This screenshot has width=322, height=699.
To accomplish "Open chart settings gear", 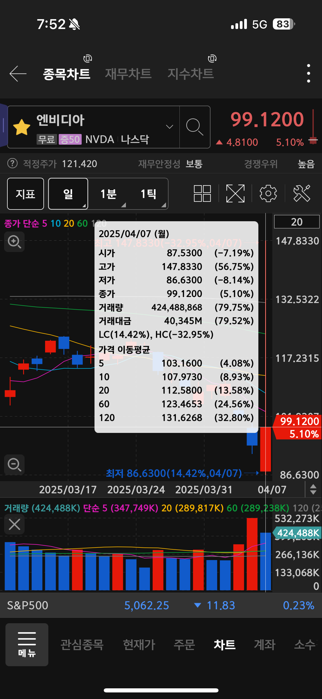I will (268, 193).
